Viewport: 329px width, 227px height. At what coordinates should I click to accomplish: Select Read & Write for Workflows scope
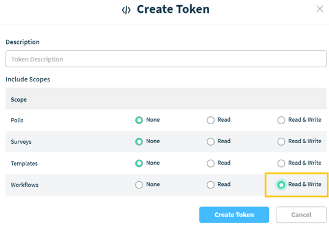(281, 185)
